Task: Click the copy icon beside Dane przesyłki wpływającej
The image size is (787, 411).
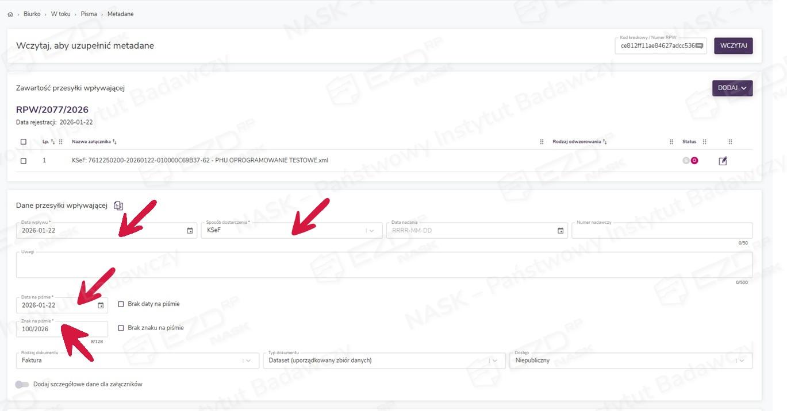Action: (118, 205)
